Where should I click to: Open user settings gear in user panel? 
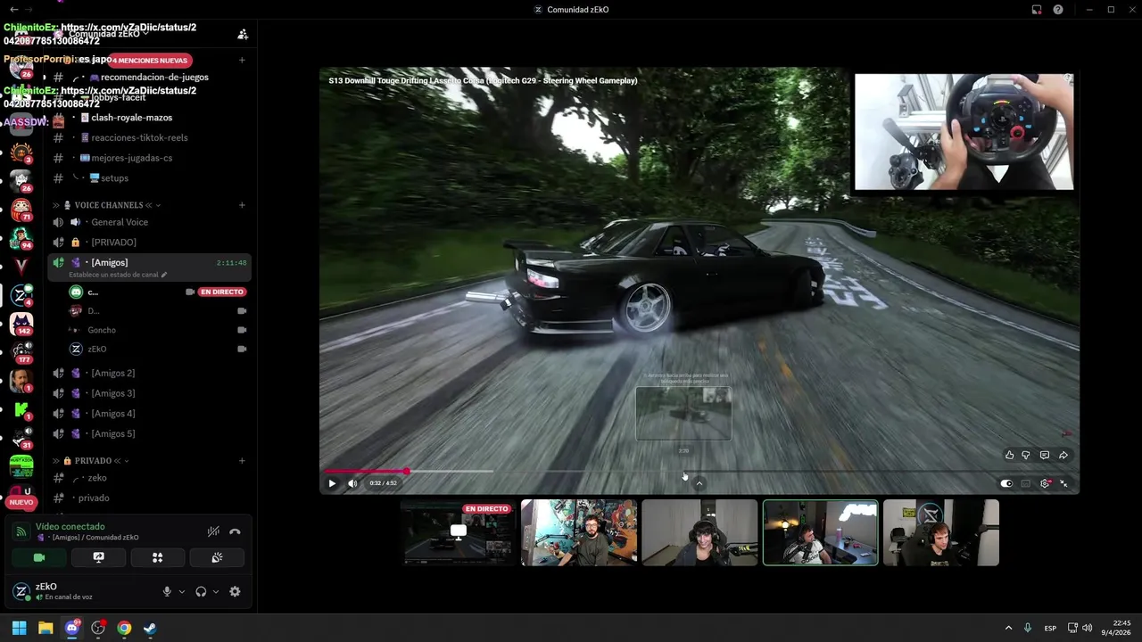(235, 591)
